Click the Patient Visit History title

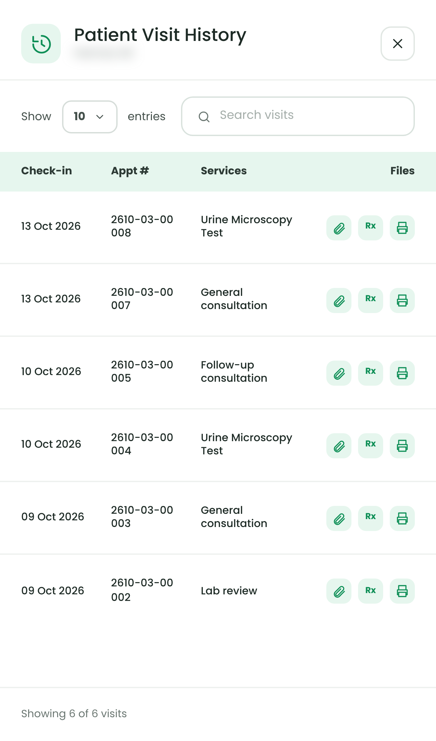click(x=160, y=35)
